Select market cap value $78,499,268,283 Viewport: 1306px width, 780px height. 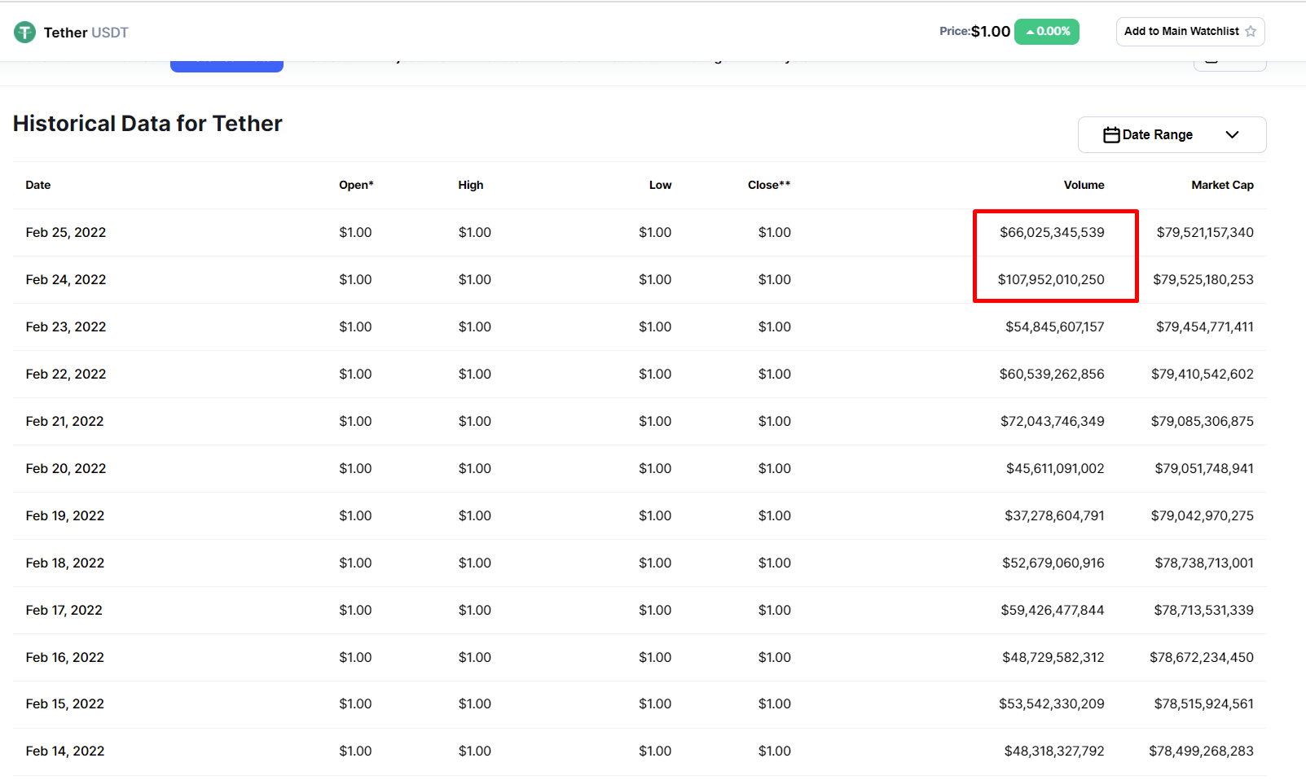pyautogui.click(x=1201, y=751)
